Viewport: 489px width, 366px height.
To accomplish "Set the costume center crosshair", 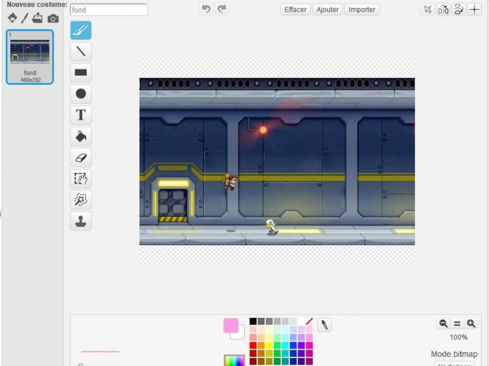I will tap(474, 10).
